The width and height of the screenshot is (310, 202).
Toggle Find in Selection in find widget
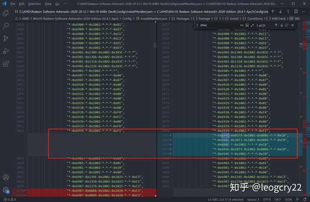287,25
